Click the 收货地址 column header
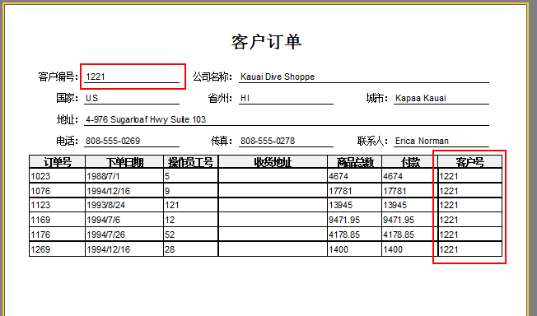Viewport: 537px width, 316px height. pyautogui.click(x=273, y=161)
